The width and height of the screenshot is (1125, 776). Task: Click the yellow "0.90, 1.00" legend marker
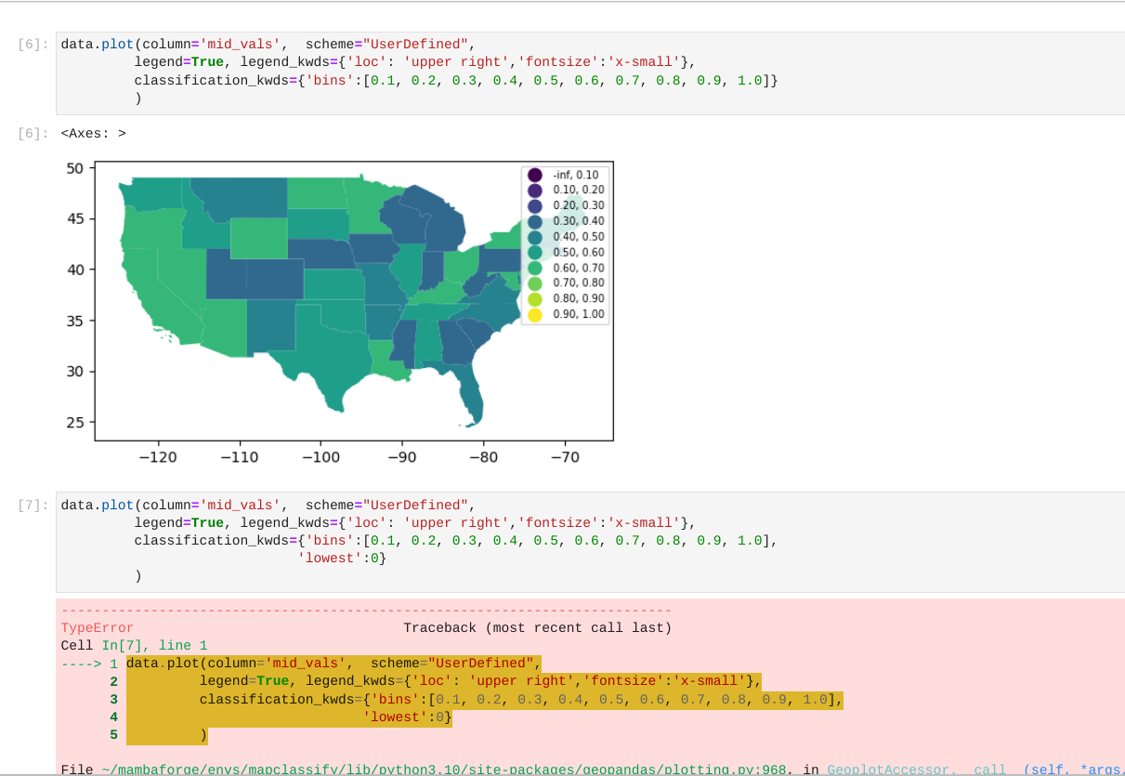click(533, 314)
